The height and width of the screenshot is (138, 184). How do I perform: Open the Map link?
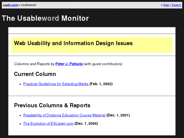point(166,5)
